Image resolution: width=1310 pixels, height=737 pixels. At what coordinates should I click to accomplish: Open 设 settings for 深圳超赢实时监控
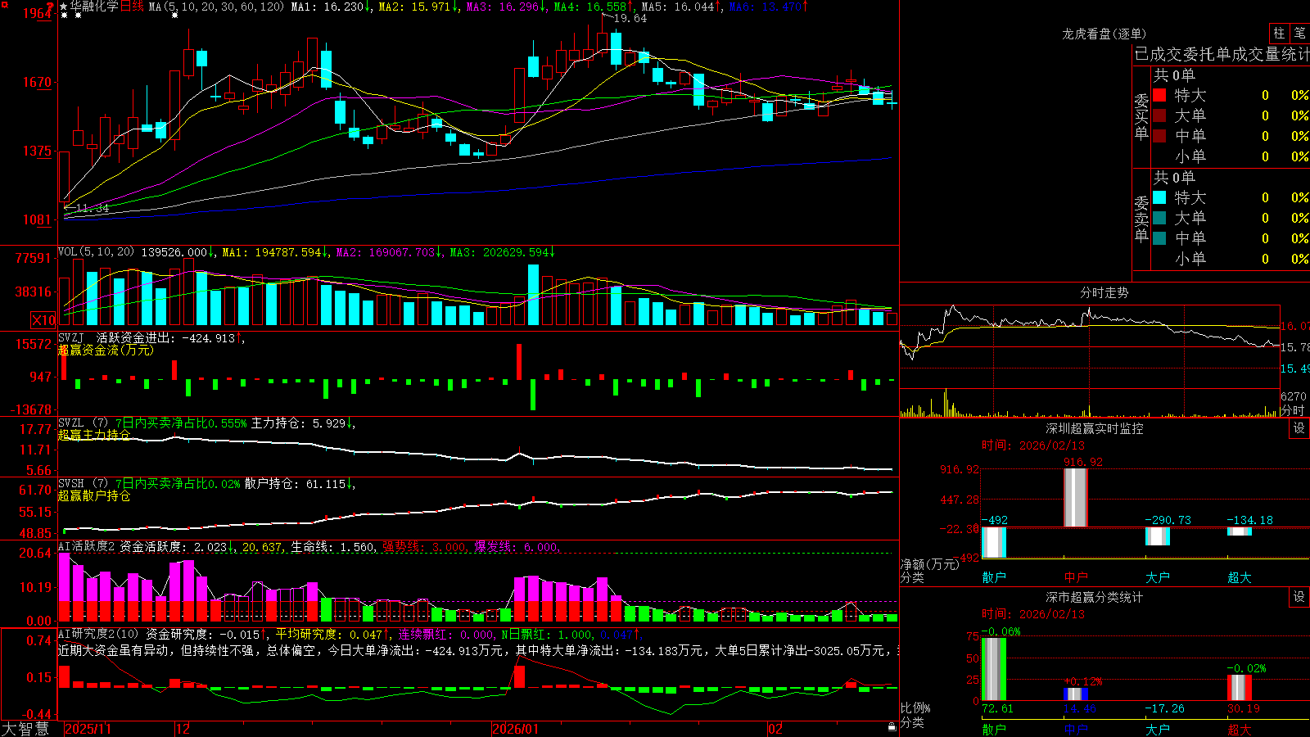(1299, 428)
